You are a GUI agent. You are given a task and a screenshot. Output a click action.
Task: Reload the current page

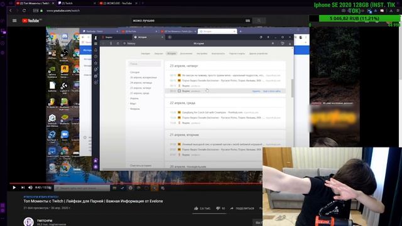(24, 11)
